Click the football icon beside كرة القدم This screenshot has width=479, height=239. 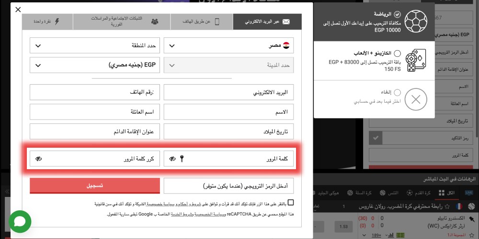pos(410,193)
